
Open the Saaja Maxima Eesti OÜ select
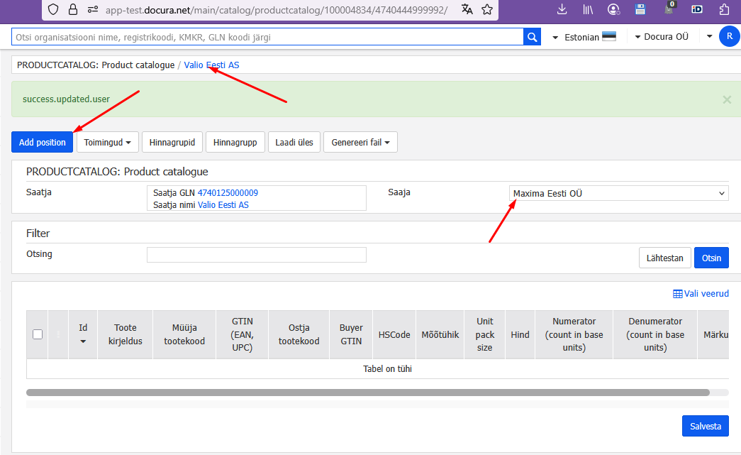click(618, 194)
